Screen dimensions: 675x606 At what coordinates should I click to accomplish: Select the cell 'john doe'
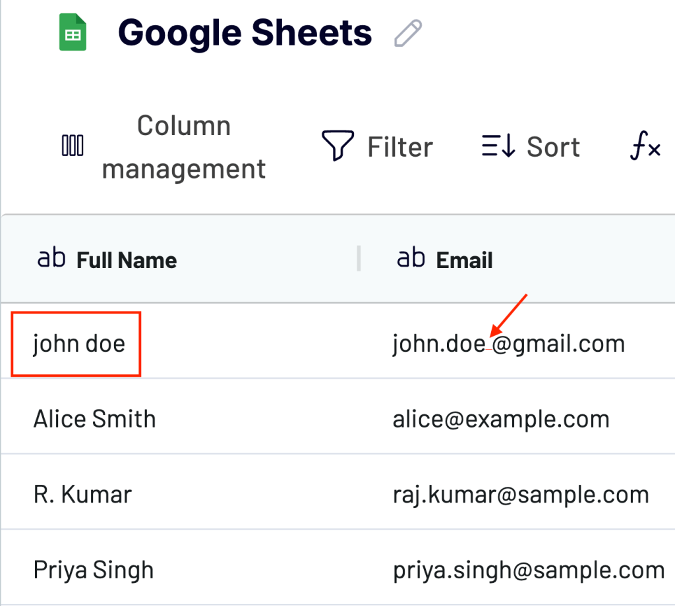click(x=79, y=344)
